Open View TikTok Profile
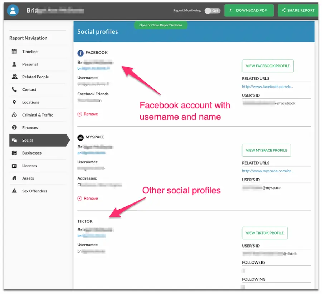This screenshot has height=294, width=322. pos(264,233)
